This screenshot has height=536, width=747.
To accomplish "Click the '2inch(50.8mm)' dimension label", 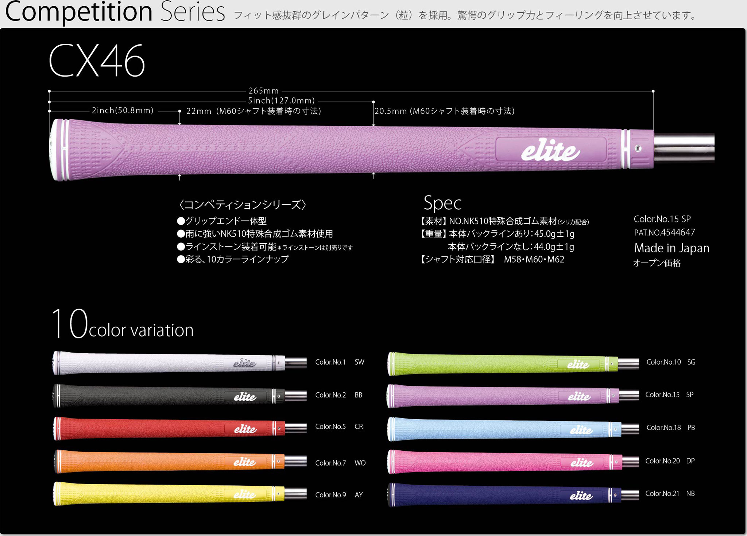I will tap(123, 110).
